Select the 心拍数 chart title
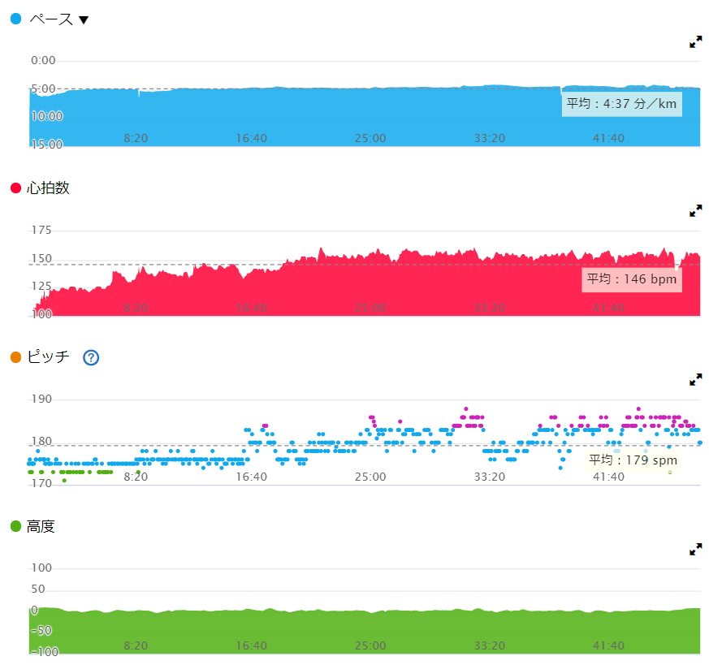This screenshot has height=665, width=709. pyautogui.click(x=48, y=188)
